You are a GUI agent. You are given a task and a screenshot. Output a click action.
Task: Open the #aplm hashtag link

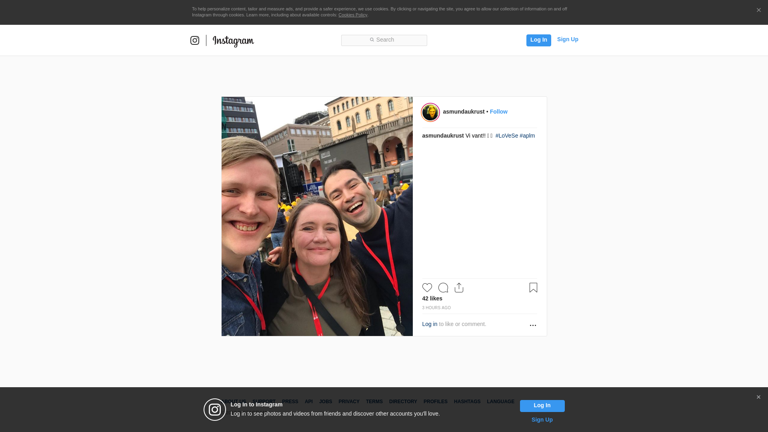click(527, 136)
